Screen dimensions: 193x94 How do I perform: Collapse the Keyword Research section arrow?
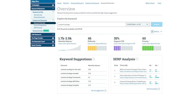pyautogui.click(x=53, y=9)
